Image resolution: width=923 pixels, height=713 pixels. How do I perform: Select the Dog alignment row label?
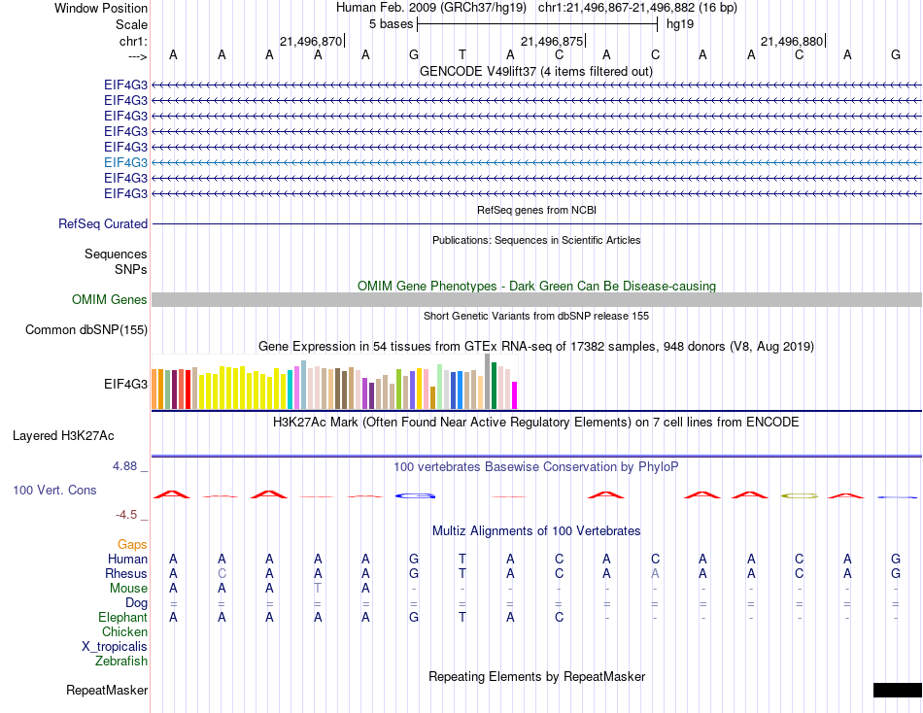(x=136, y=603)
